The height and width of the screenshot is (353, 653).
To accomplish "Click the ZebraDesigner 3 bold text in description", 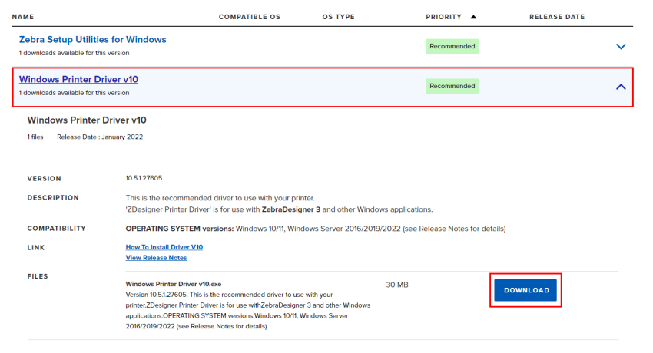I will (290, 209).
